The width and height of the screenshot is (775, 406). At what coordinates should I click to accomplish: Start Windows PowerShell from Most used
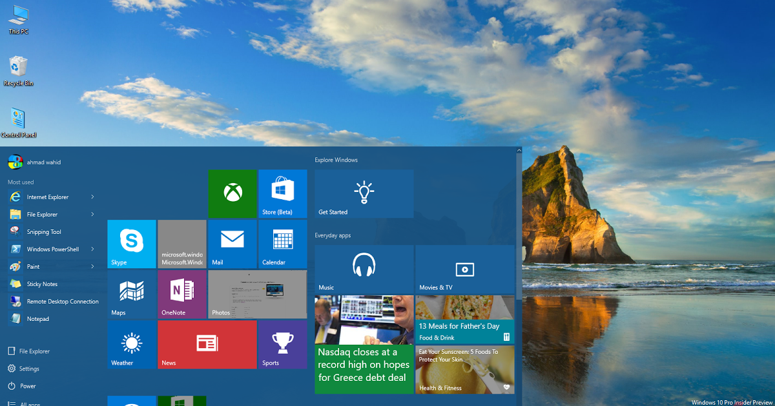(53, 249)
